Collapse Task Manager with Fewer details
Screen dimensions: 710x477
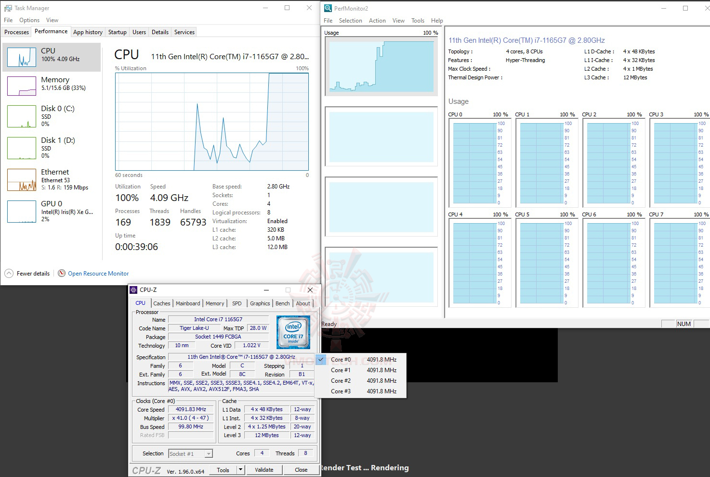[x=27, y=273]
